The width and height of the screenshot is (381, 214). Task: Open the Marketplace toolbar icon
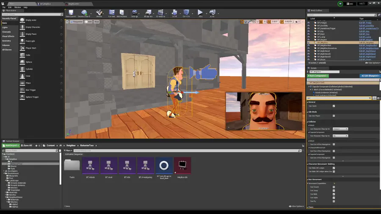click(122, 14)
